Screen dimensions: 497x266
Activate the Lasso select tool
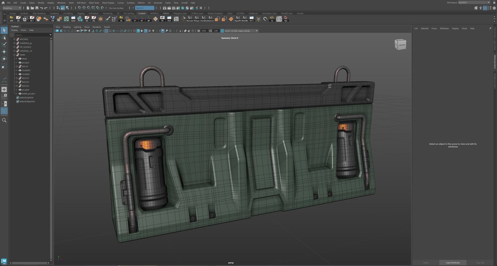[x=4, y=37]
